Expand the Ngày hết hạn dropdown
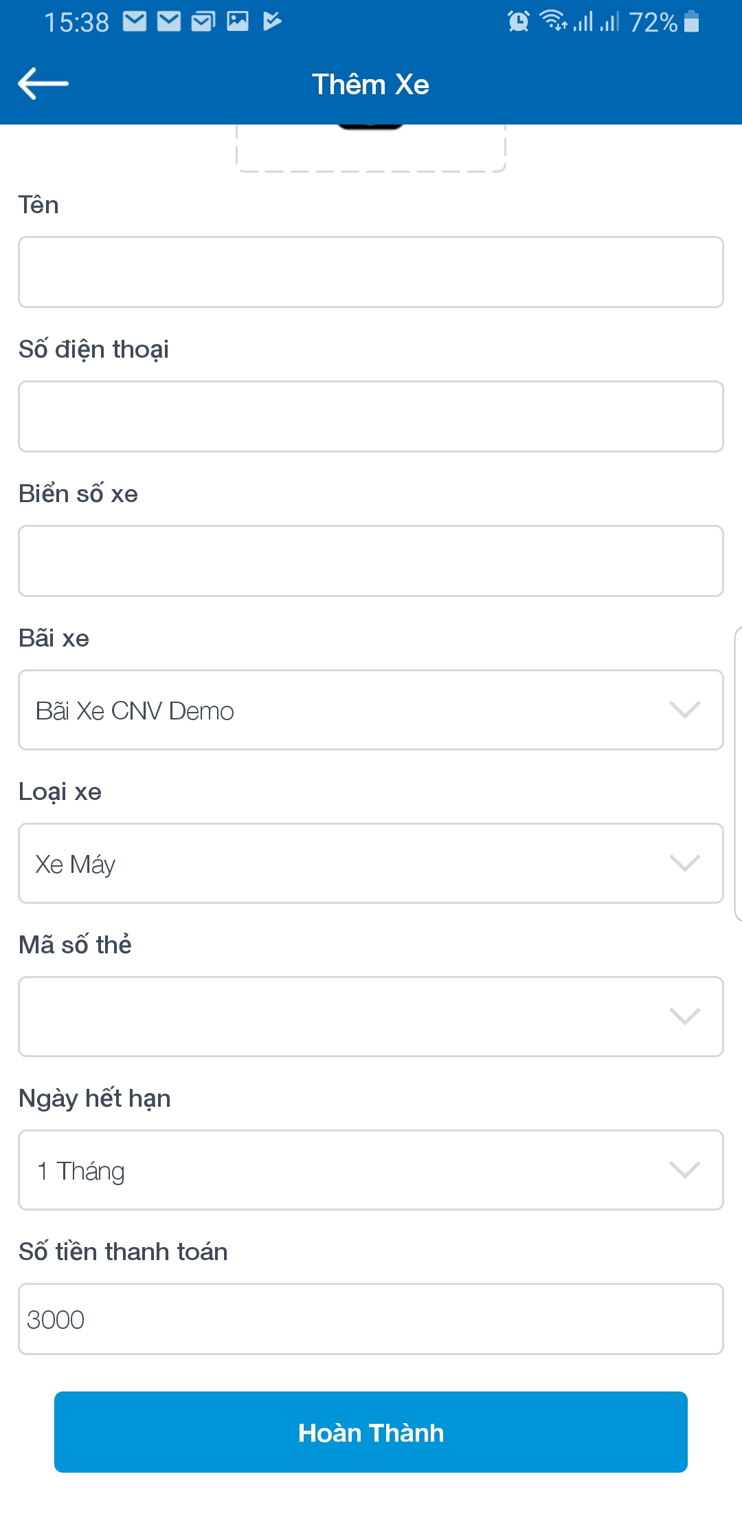Viewport: 742px width, 1527px height. click(x=371, y=1170)
